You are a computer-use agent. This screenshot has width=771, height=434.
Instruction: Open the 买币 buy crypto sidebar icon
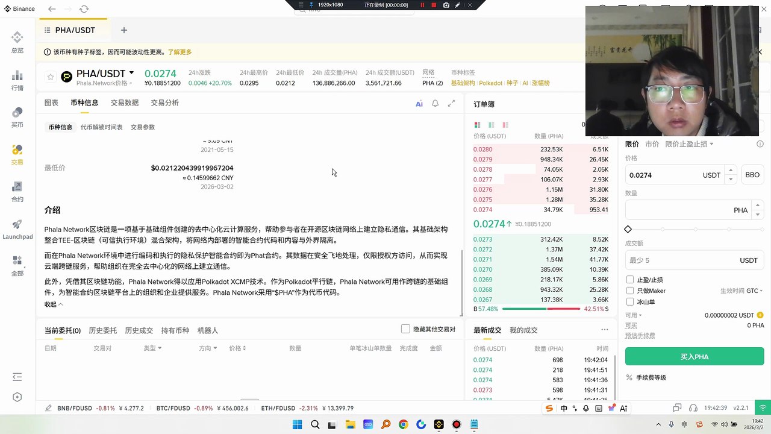pyautogui.click(x=17, y=117)
